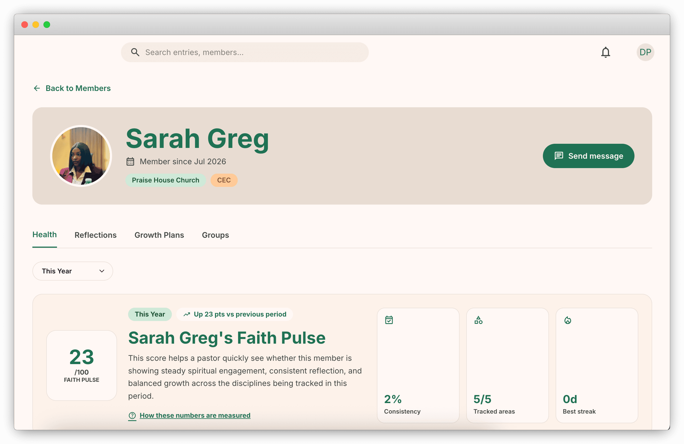Click the trending-up arrow icon

[x=187, y=314]
